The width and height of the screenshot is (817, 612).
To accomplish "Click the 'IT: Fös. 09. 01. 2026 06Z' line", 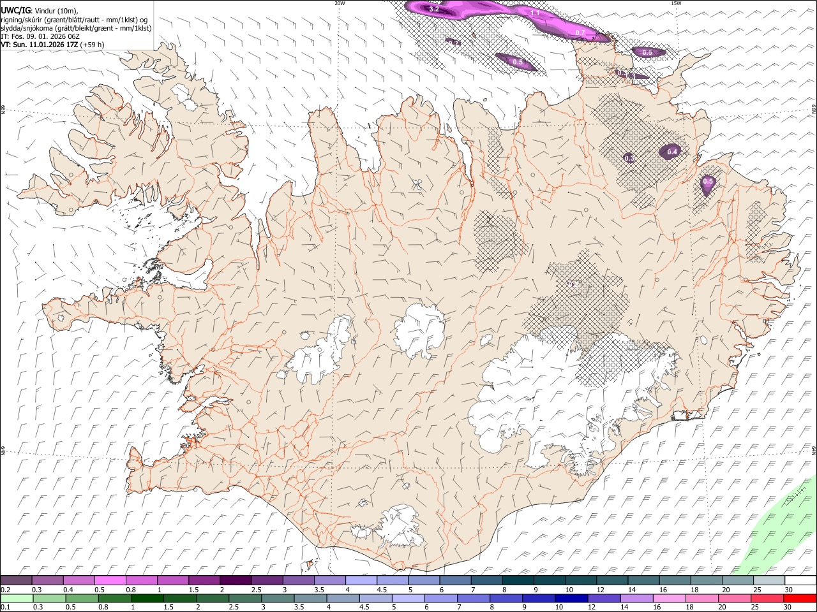I will (40, 36).
